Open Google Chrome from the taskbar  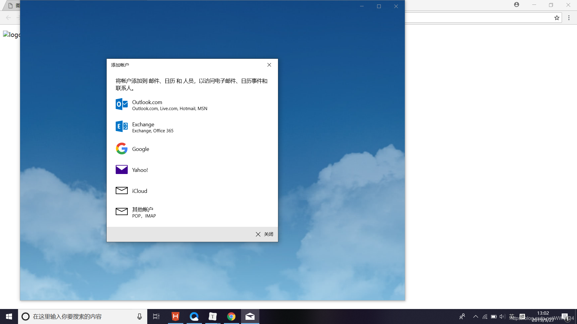[x=231, y=316]
